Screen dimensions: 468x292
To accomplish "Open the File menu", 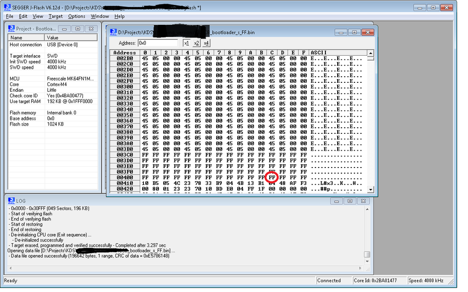I will point(9,16).
